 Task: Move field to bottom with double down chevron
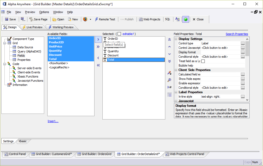(x=170, y=61)
